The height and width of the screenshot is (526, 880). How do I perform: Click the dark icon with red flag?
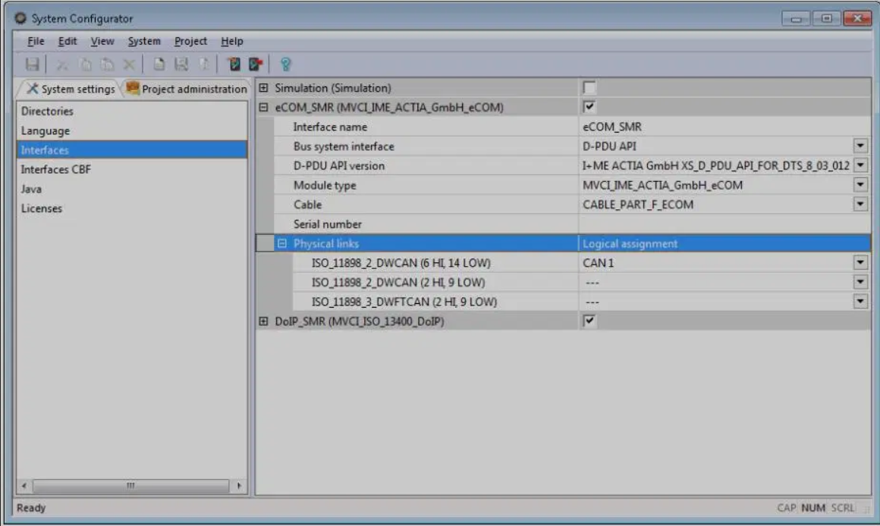coord(256,64)
